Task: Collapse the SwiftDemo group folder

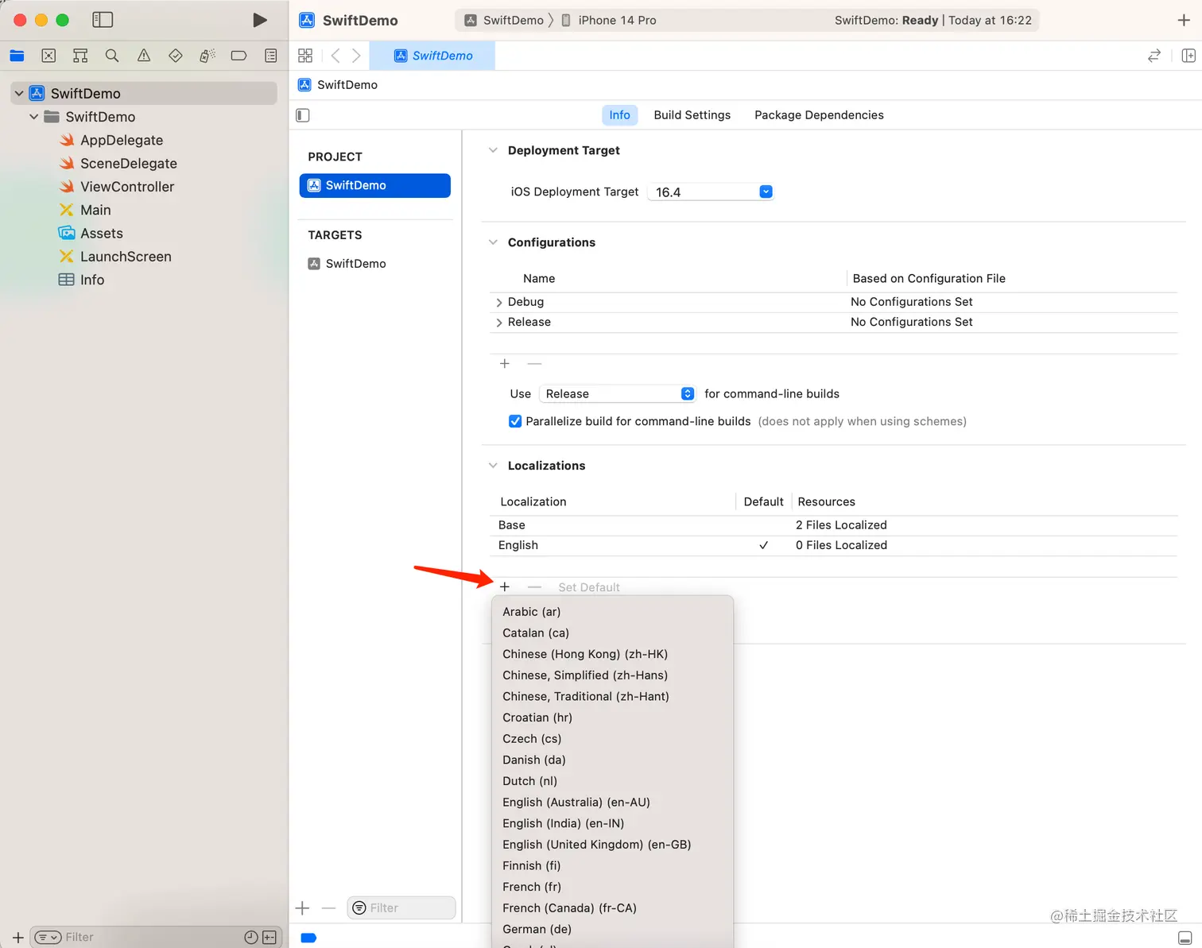Action: click(x=33, y=117)
